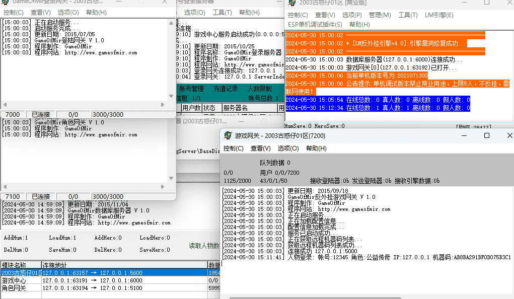Click the login gateway log's scroll-left arrow
Screen dimensions: 514x299
(x=5, y=105)
